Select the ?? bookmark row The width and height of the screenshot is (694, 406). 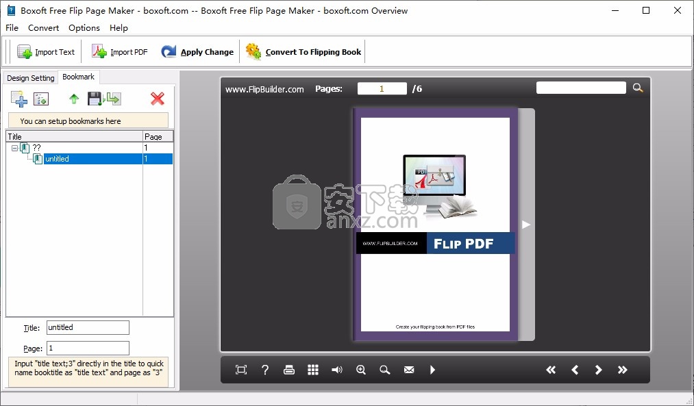(89, 148)
